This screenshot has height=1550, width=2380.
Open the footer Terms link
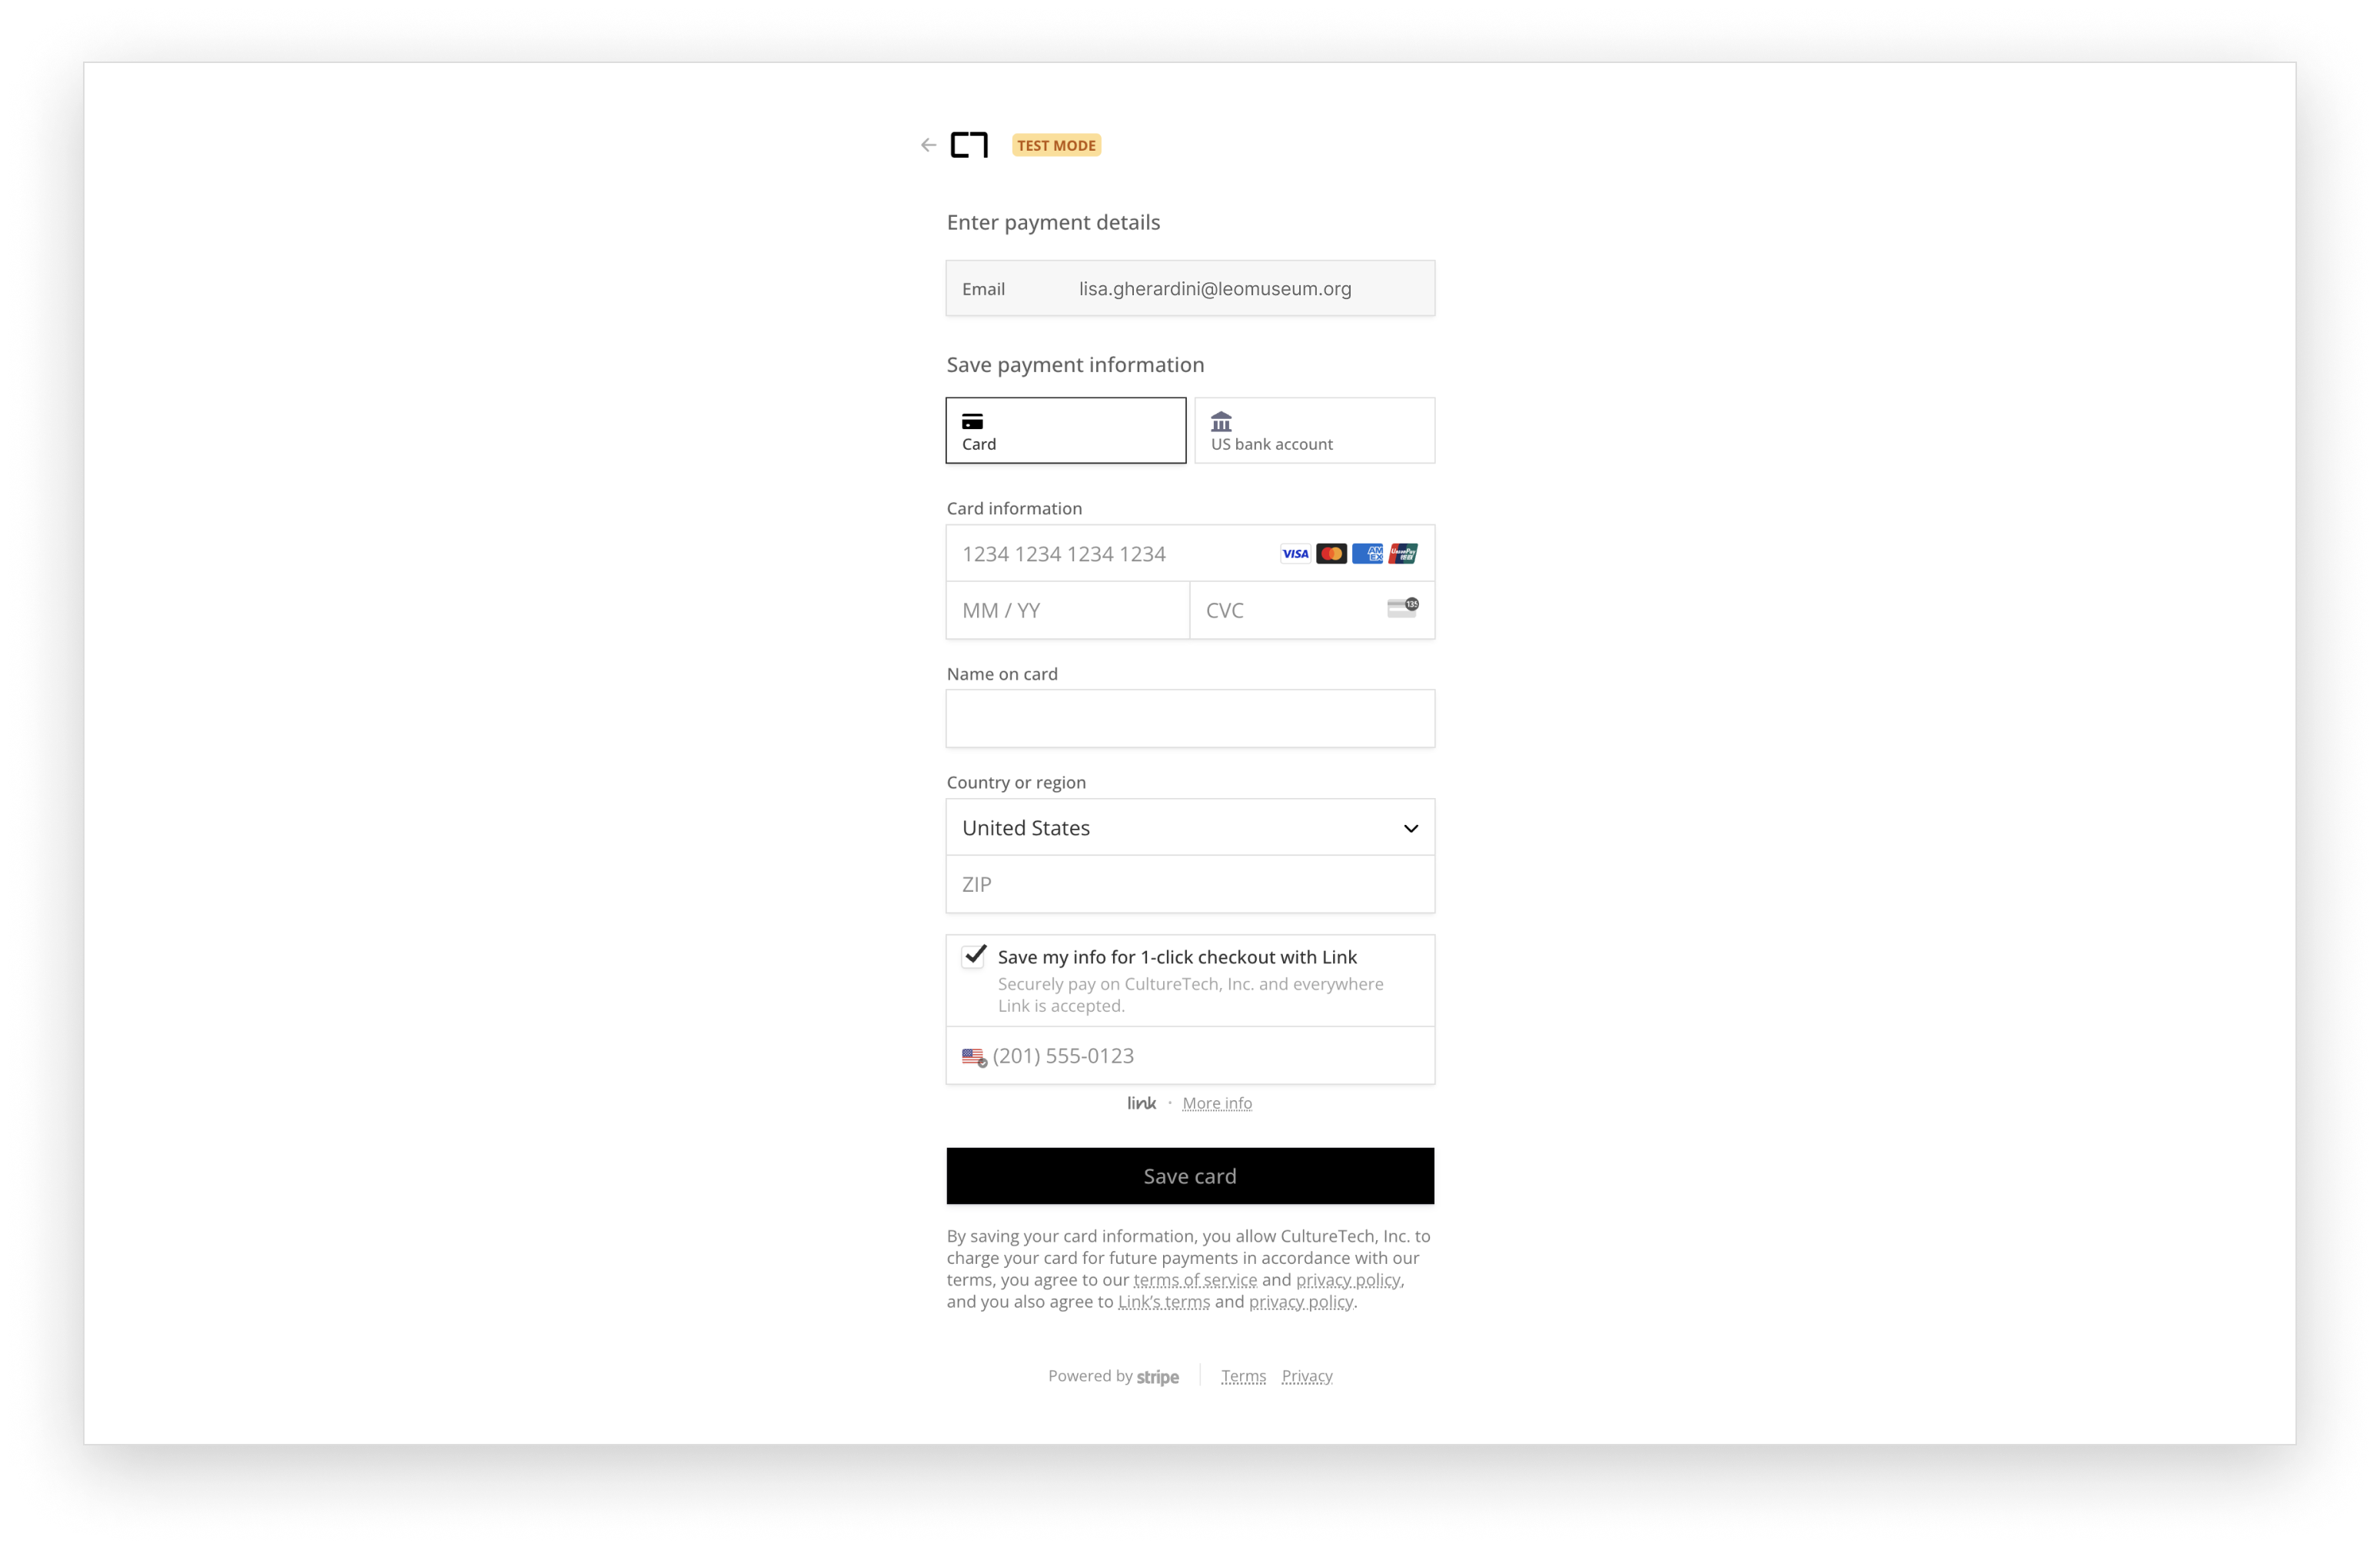(x=1243, y=1377)
